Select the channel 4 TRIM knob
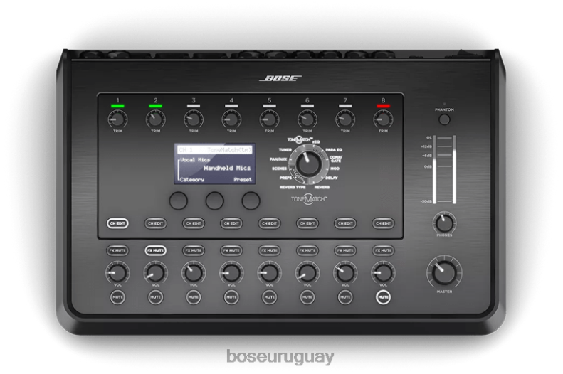This screenshot has height=374, width=563. click(231, 119)
